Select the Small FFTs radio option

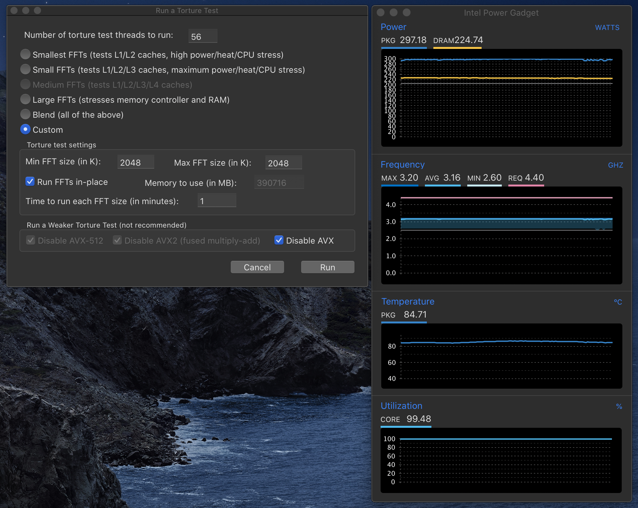point(25,69)
